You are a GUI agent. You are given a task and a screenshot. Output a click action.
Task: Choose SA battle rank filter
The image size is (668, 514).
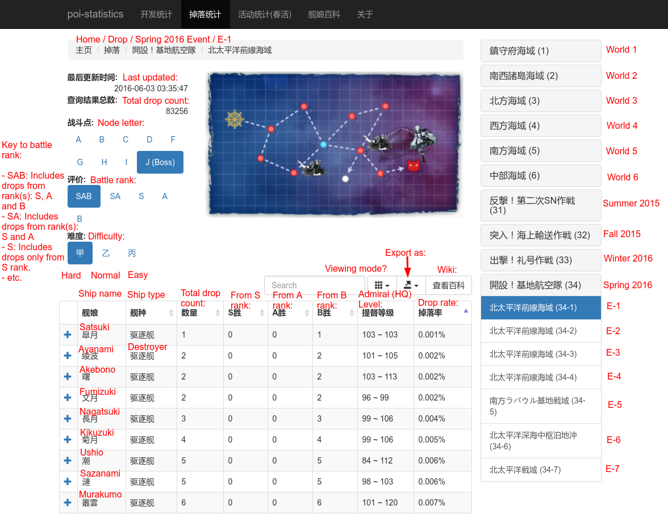tap(115, 196)
